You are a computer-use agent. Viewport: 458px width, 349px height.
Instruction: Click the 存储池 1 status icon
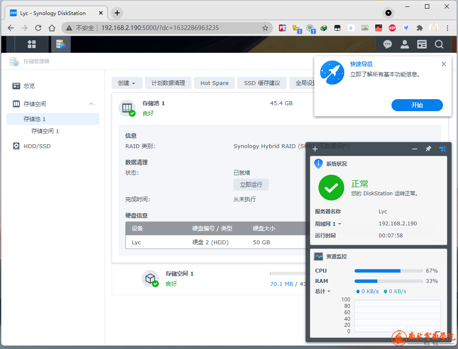127,108
